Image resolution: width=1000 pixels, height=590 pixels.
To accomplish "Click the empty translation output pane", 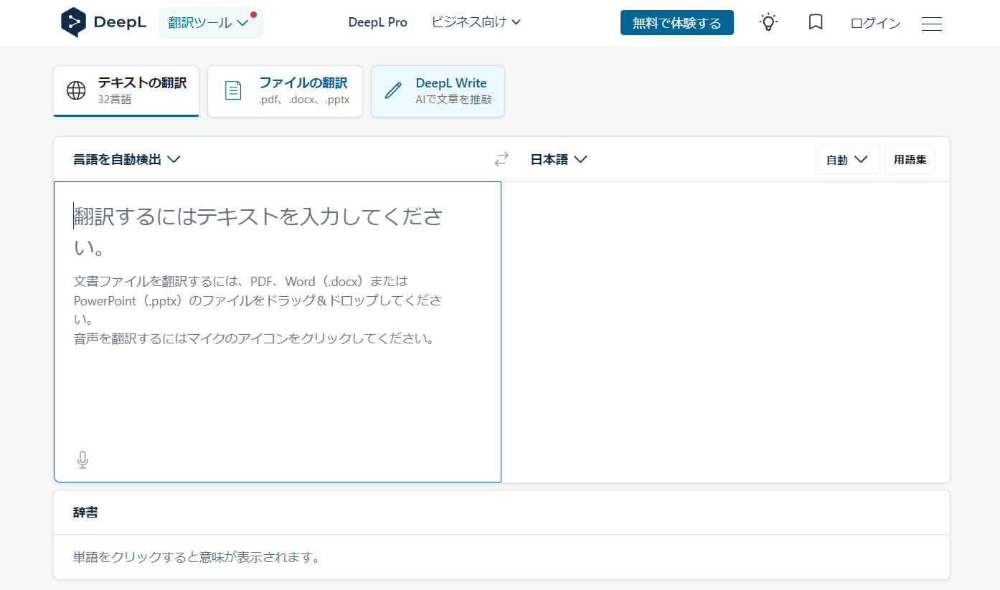I will tap(725, 331).
